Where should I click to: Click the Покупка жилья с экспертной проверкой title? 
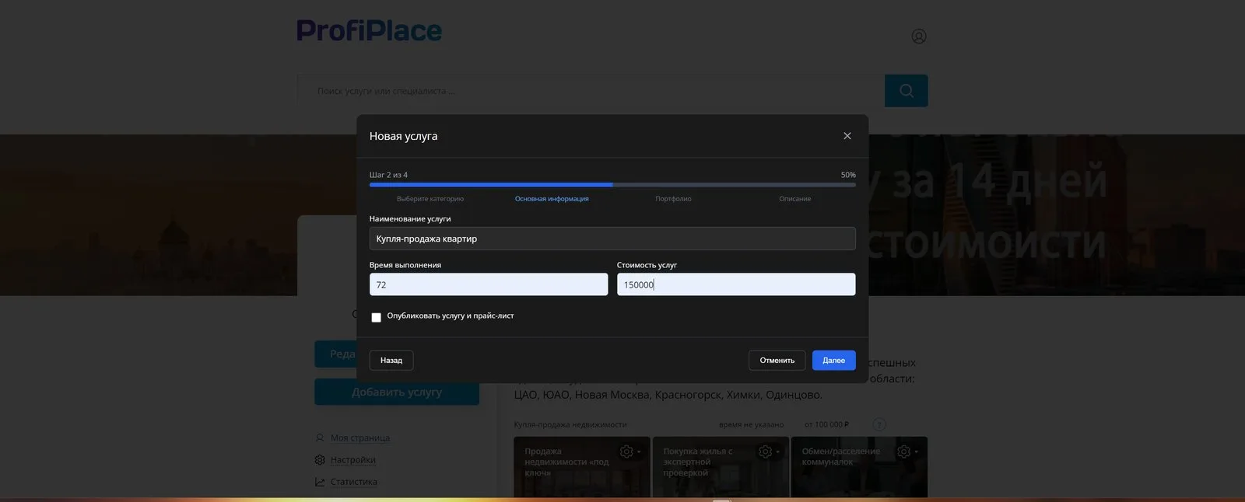(698, 462)
